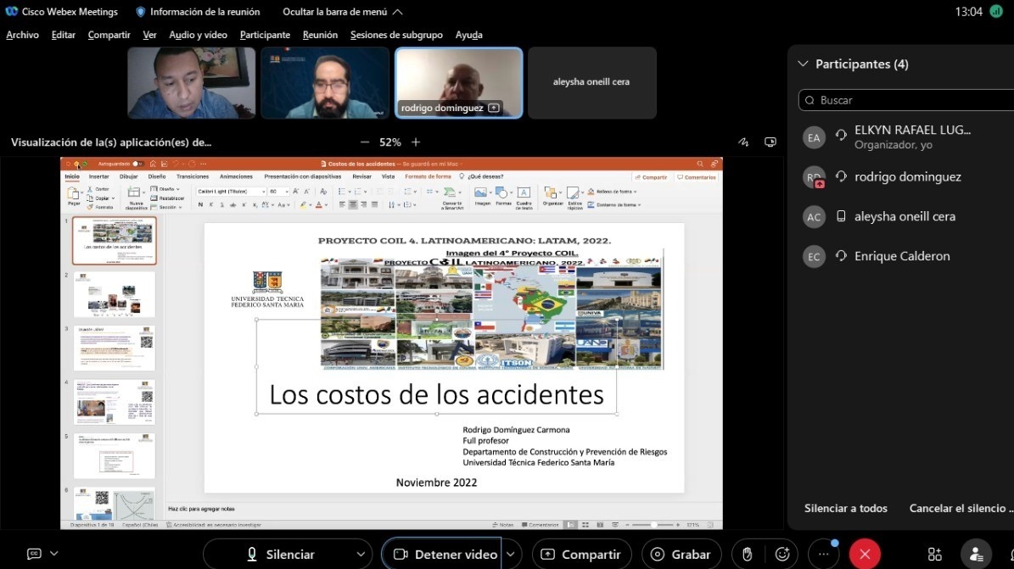Screen dimensions: 1014x569
Task: Open the Sección dropdown in PowerPoint
Action: (x=166, y=208)
